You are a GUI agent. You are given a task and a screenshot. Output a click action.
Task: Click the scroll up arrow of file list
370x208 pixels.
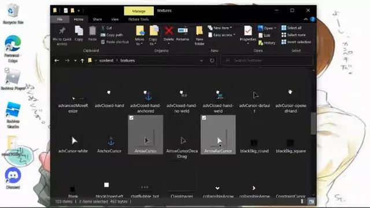tap(313, 70)
